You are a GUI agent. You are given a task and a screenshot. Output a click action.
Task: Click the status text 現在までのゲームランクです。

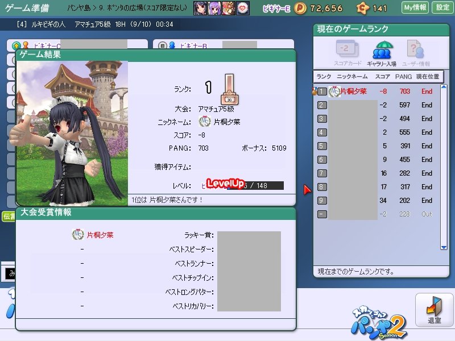356,272
